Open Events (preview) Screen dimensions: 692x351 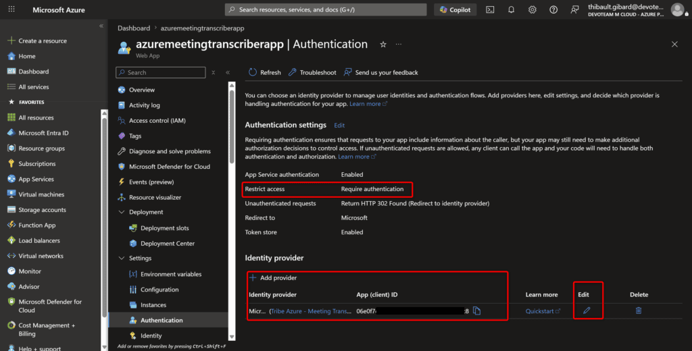point(151,182)
